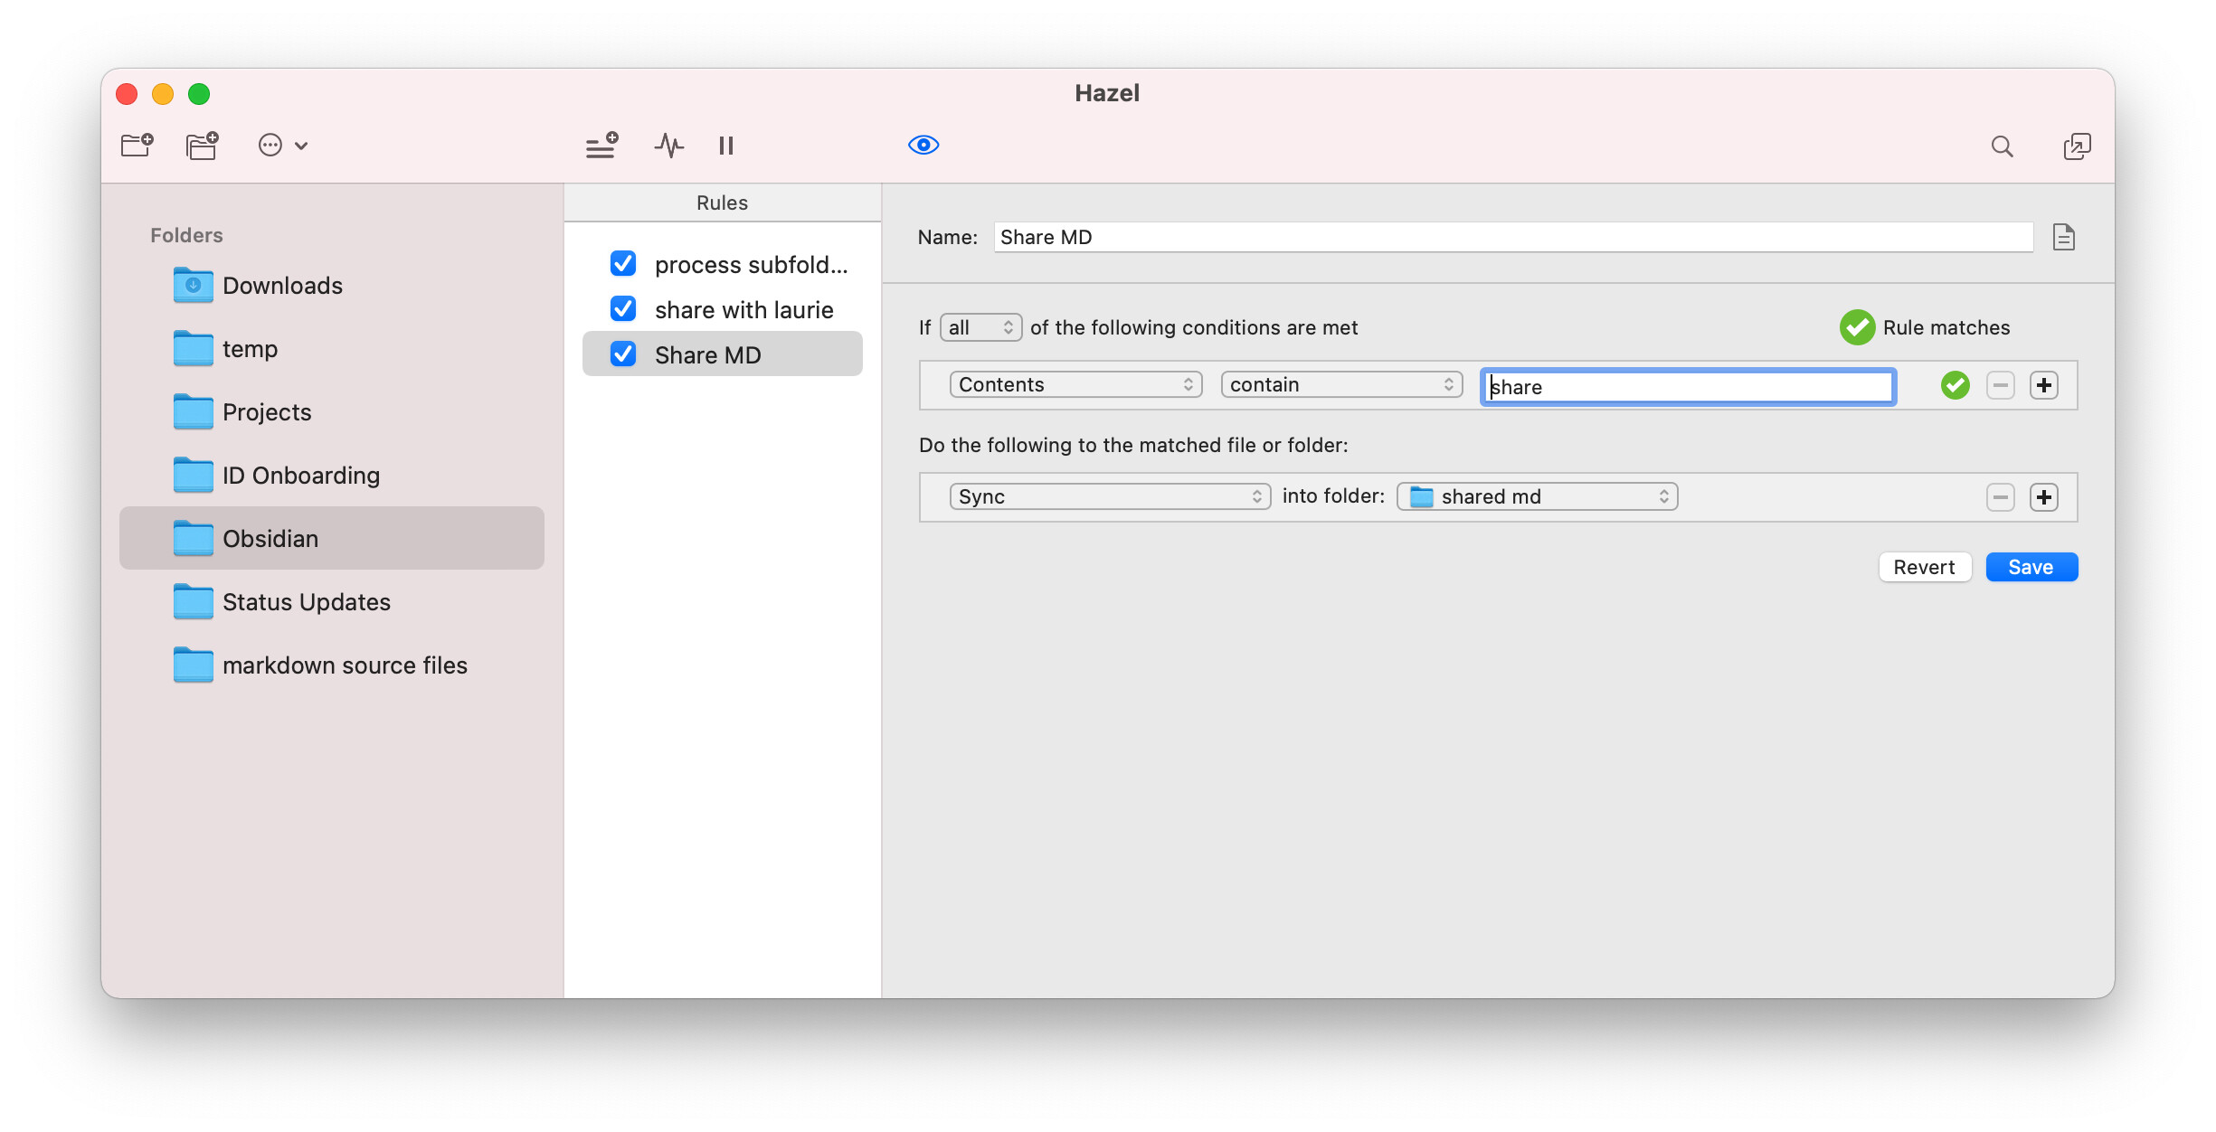Screen dimensions: 2216x1132
Task: Select the Obsidian folder
Action: pos(332,538)
